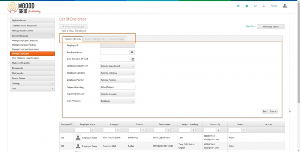This screenshot has width=300, height=152.
Task: Click the photo thumbnail for employee 453
Action: [x=78, y=137]
